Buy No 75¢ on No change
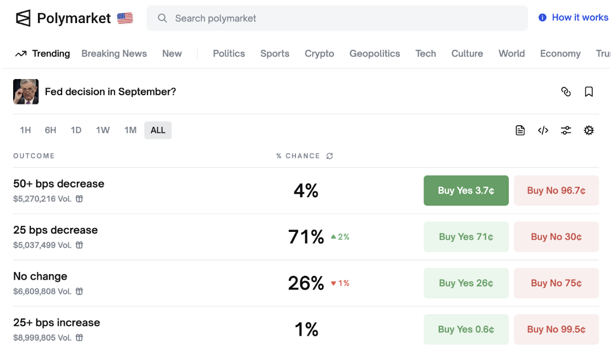 (556, 283)
